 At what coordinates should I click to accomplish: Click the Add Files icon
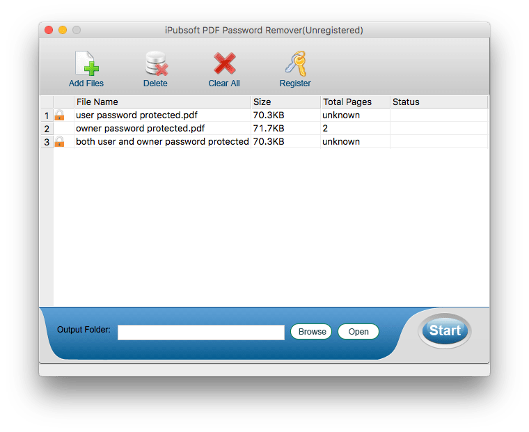pos(86,63)
